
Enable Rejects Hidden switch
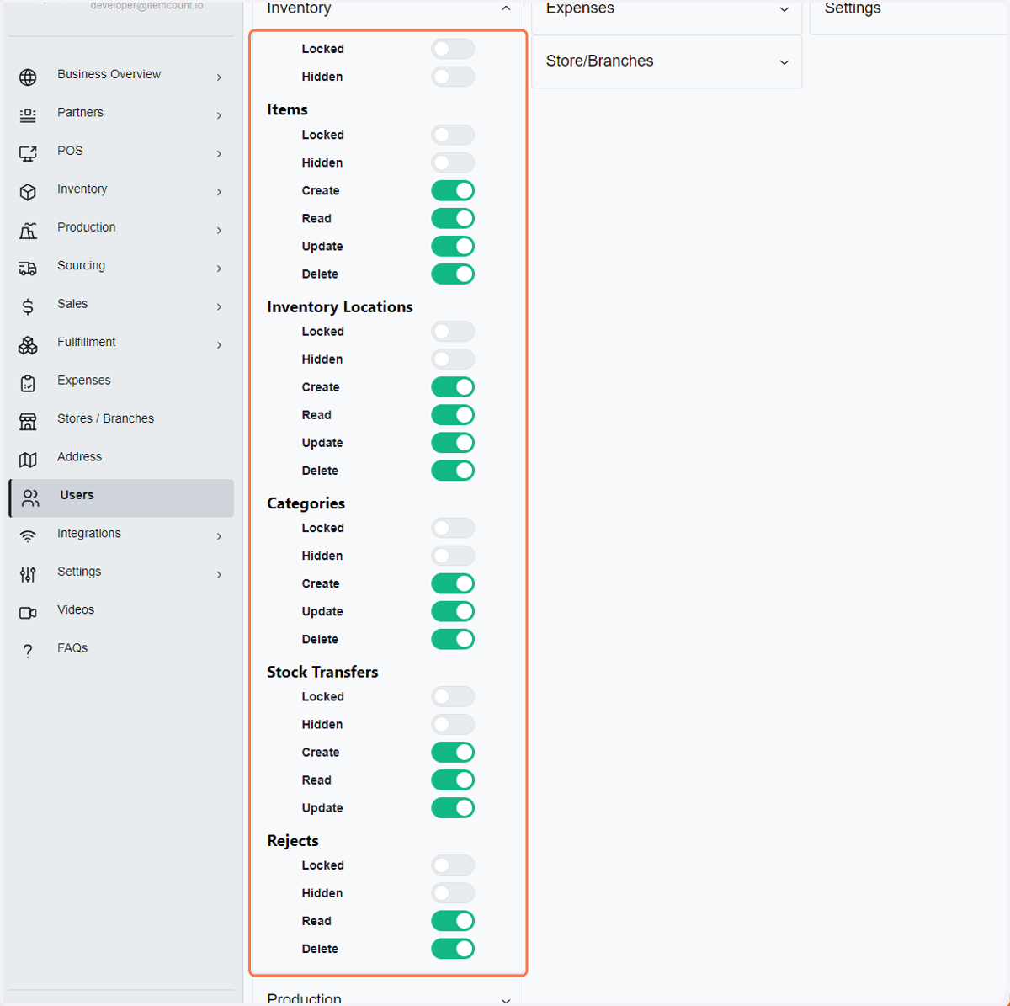(453, 893)
